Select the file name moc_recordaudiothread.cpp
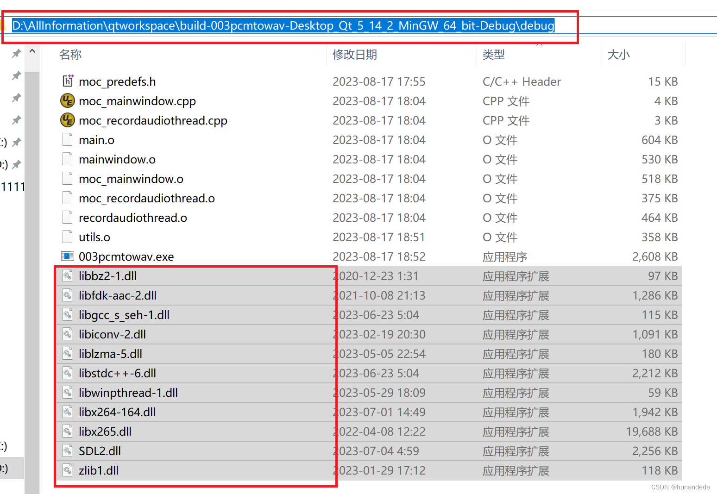Image resolution: width=717 pixels, height=494 pixels. [153, 120]
